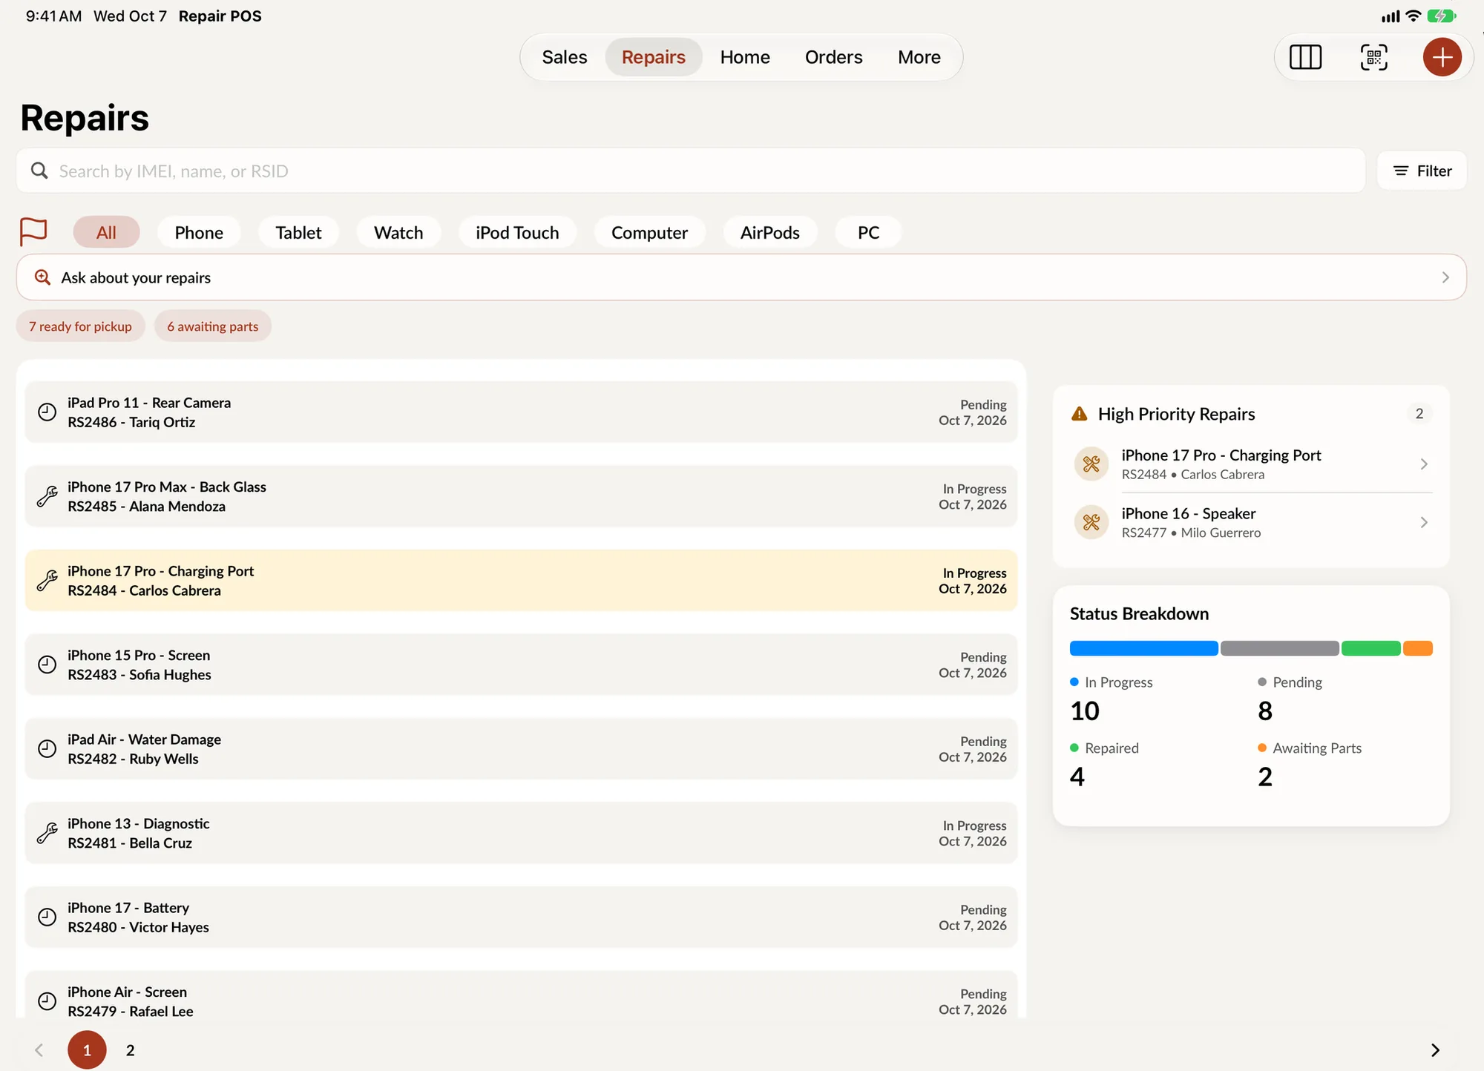Open iPhone 16 Speaker priority chevron
1484x1071 pixels.
1424,522
